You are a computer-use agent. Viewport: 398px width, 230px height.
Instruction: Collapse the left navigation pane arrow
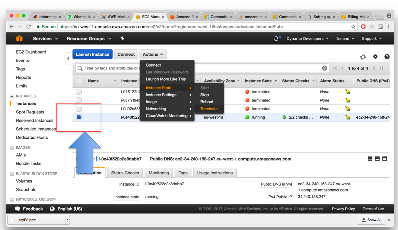[68, 59]
